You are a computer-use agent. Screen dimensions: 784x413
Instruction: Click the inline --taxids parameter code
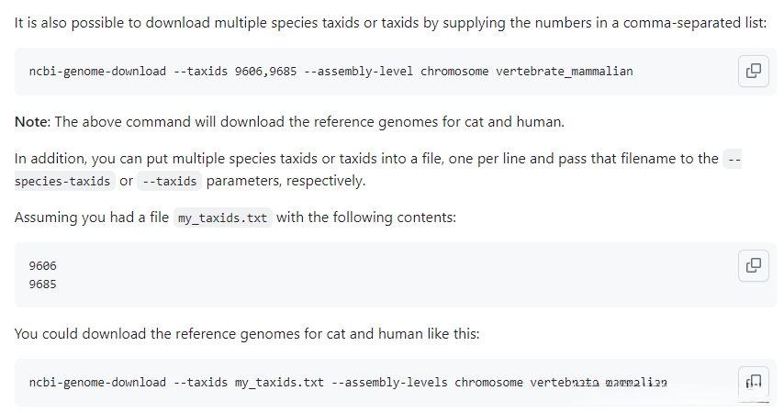click(169, 181)
